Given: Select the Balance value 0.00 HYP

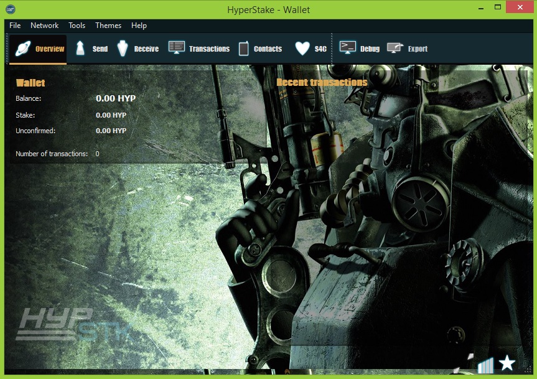Looking at the screenshot, I should [116, 98].
